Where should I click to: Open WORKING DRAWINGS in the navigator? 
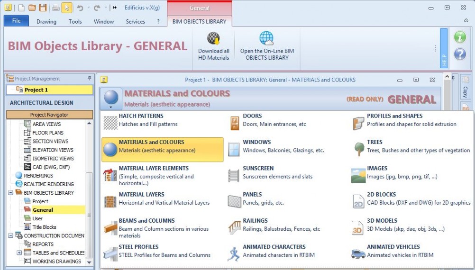[x=56, y=261]
